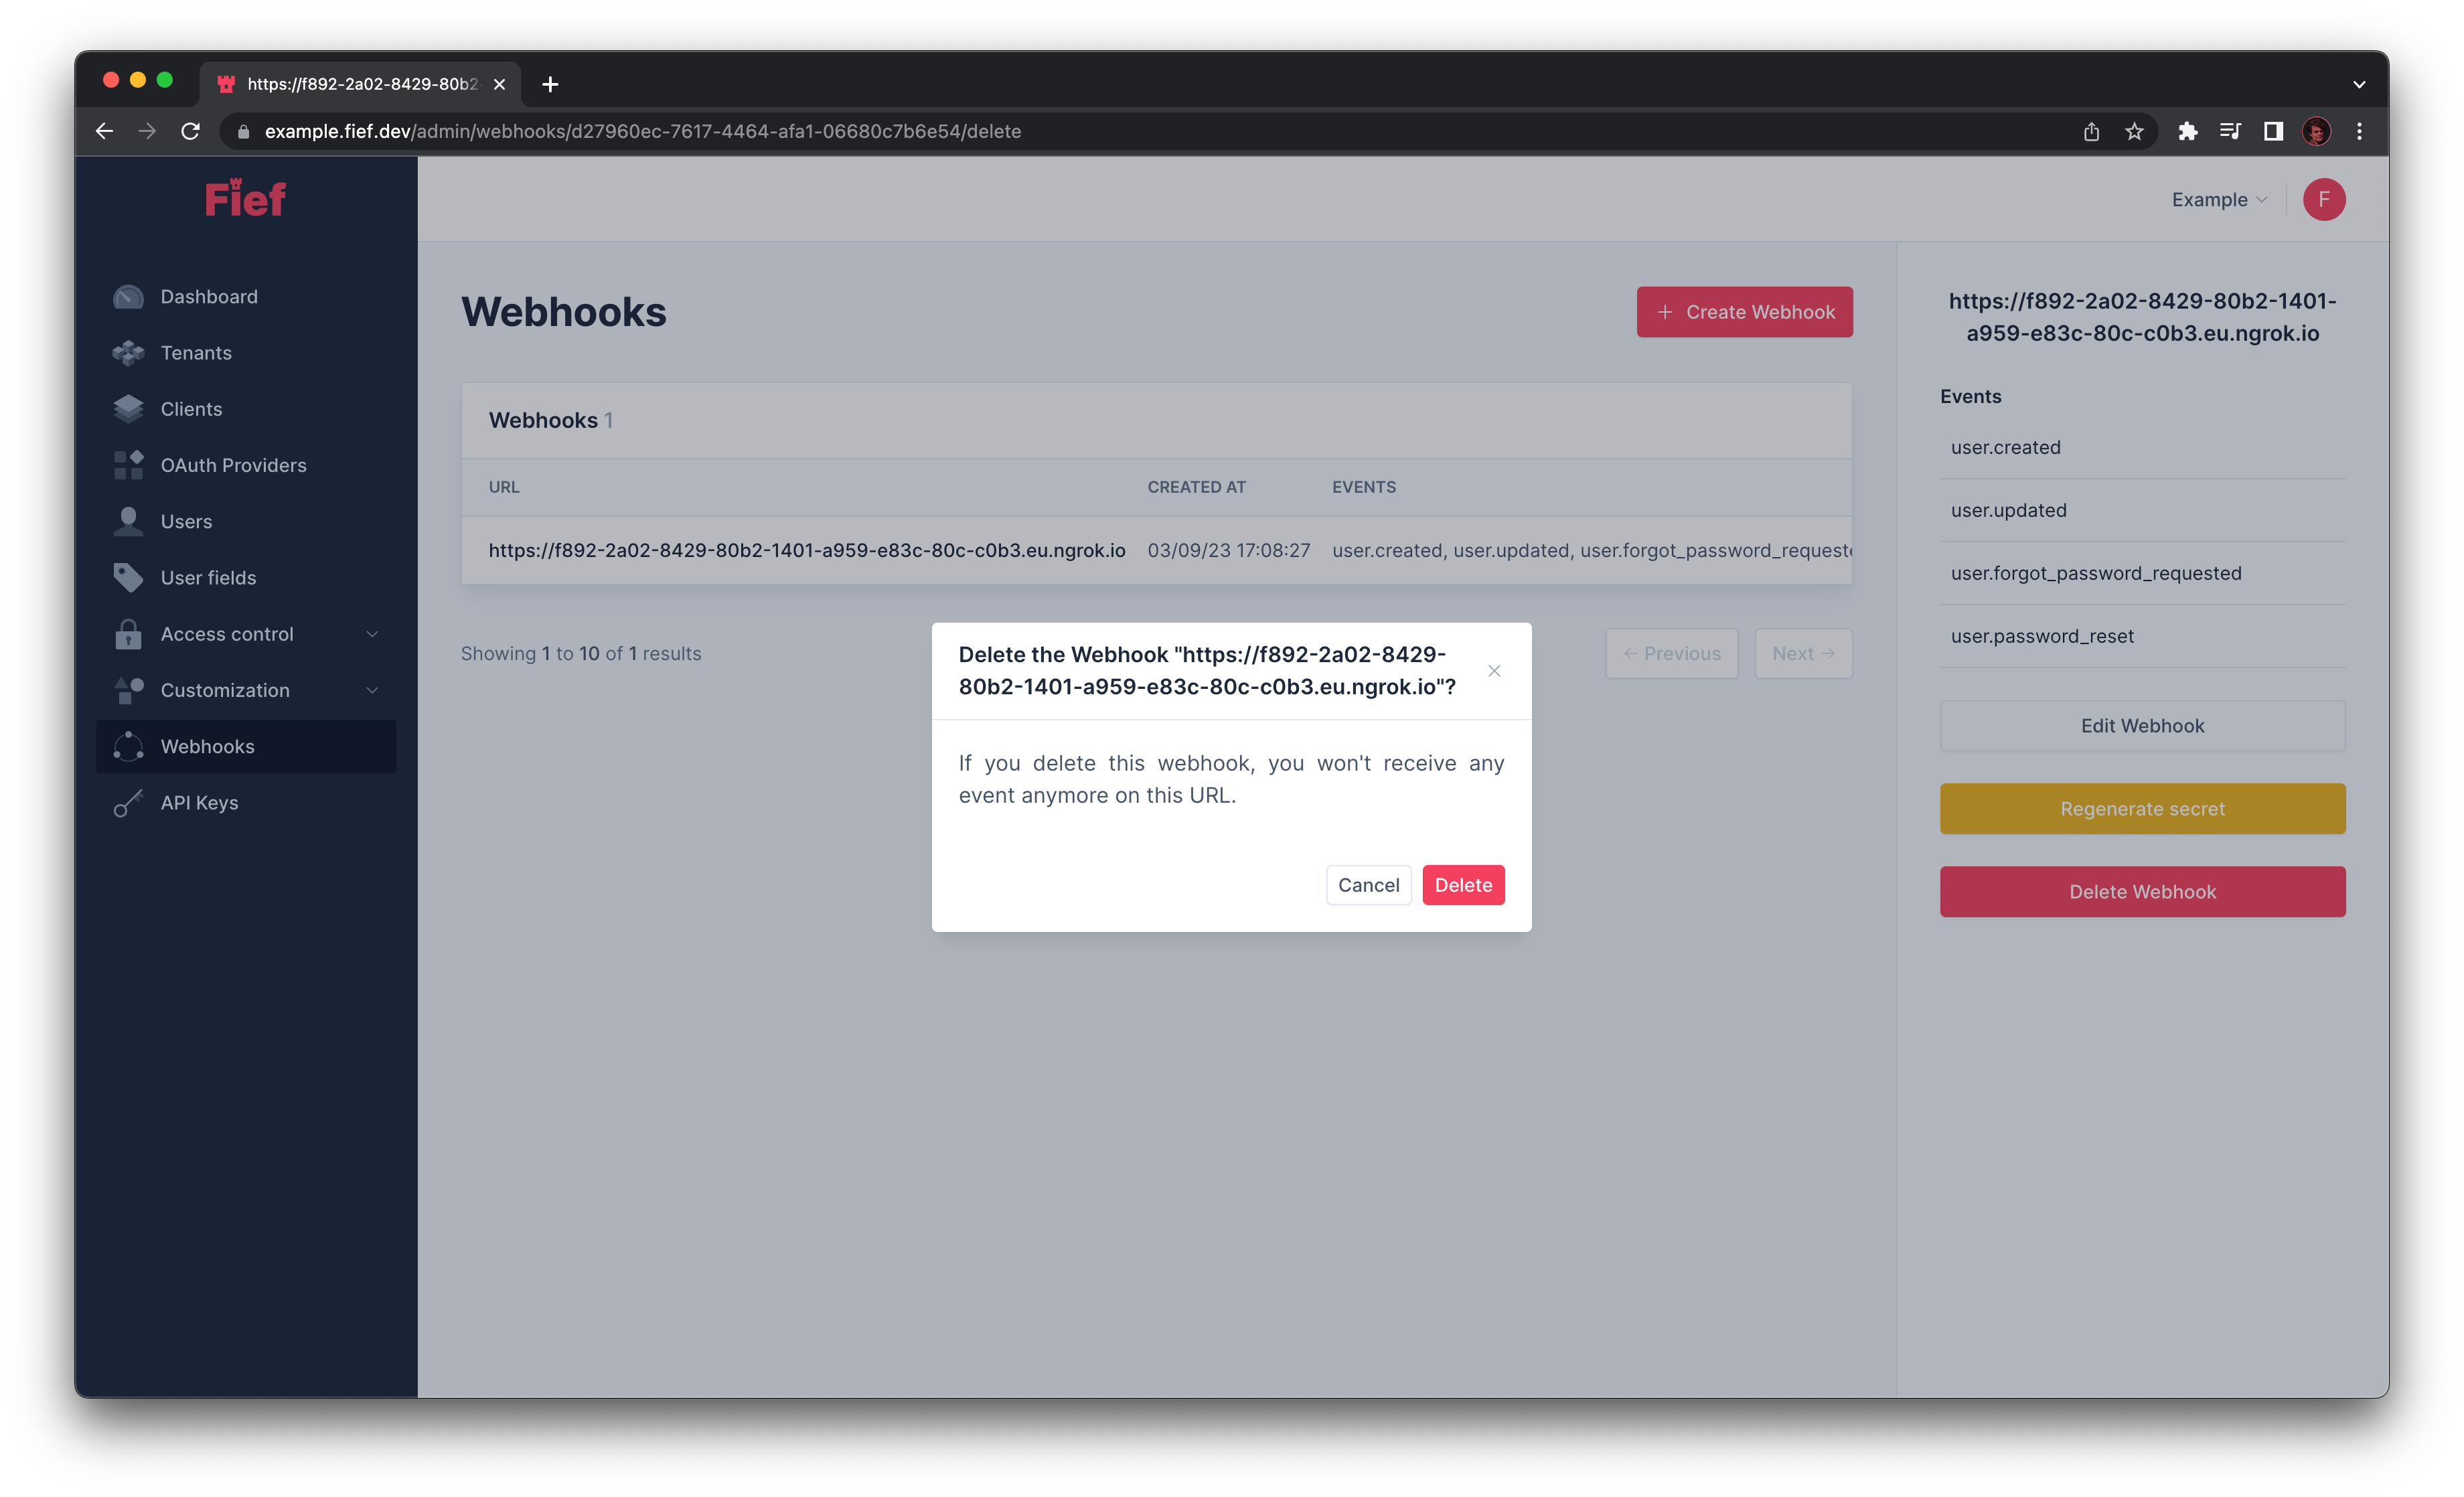2464x1497 pixels.
Task: Open the Dashboard sidebar icon
Action: (128, 296)
